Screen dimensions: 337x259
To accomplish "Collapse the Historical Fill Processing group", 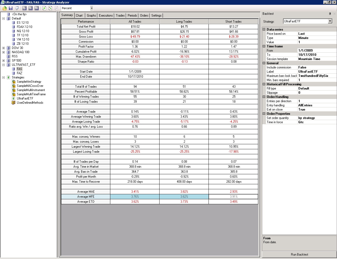I will (264, 84).
